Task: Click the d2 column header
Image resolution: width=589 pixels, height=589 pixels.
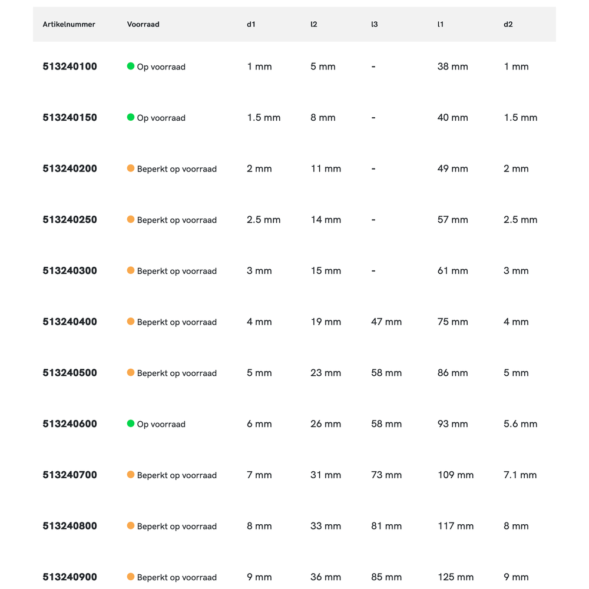Action: pyautogui.click(x=508, y=24)
